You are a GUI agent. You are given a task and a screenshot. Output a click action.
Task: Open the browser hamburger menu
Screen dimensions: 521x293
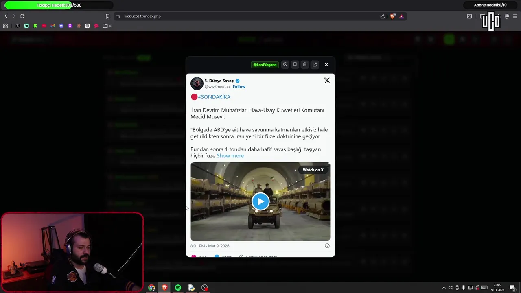click(515, 16)
